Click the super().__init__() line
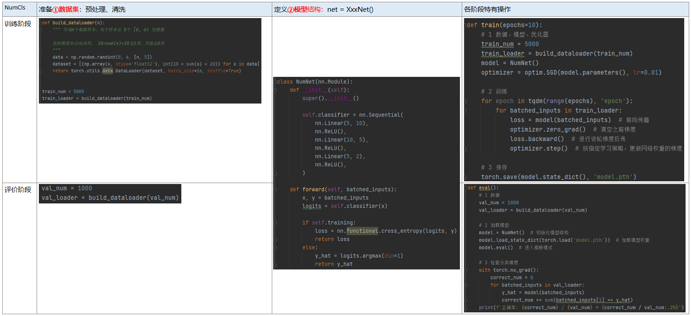This screenshot has width=691, height=316. 331,98
